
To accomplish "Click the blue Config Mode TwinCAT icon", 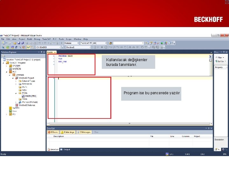I will tap(12, 47).
